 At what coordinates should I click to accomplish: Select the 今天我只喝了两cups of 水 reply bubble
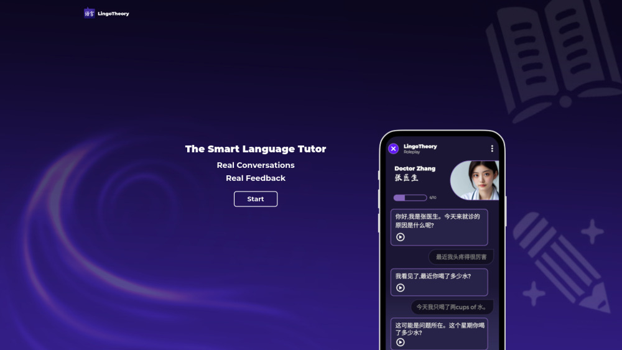click(452, 307)
